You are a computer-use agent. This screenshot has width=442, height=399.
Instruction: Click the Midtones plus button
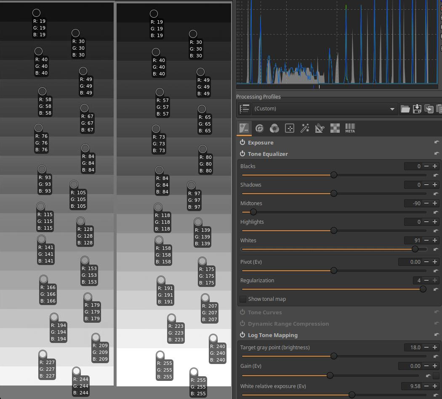click(435, 204)
